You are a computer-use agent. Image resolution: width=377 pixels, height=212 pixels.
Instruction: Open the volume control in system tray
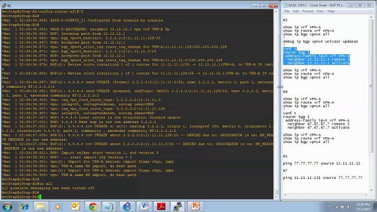(x=348, y=207)
